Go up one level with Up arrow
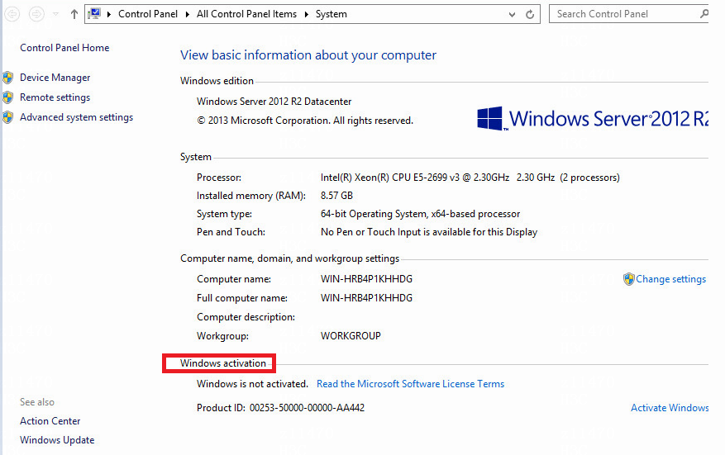The image size is (725, 455). [74, 14]
